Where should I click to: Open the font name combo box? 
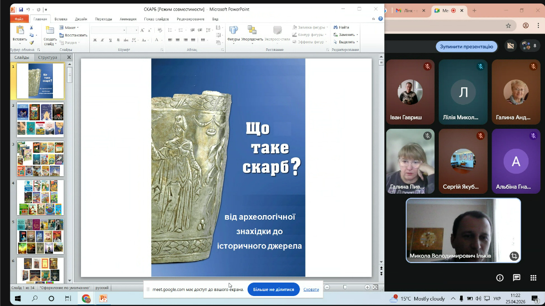pyautogui.click(x=108, y=30)
